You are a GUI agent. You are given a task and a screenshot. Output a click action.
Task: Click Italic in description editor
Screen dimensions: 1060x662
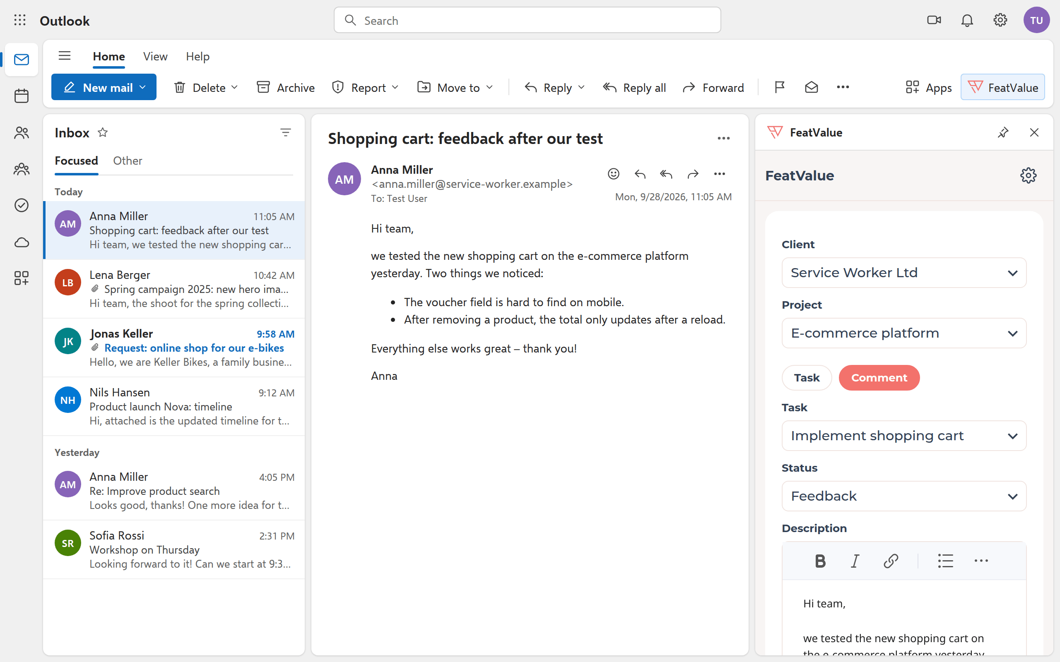855,561
